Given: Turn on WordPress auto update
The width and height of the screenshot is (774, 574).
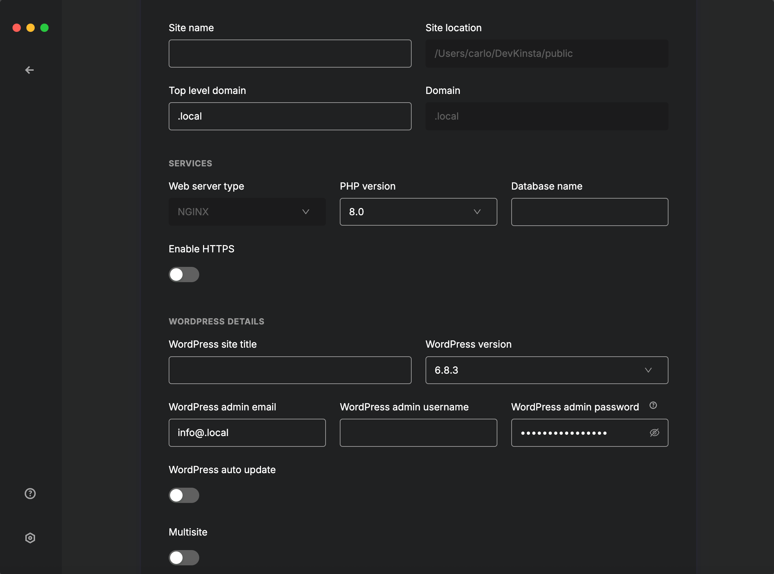Looking at the screenshot, I should pos(184,495).
